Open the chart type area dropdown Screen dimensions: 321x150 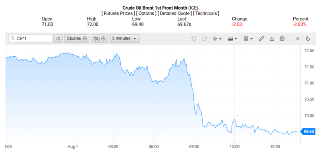(x=233, y=39)
